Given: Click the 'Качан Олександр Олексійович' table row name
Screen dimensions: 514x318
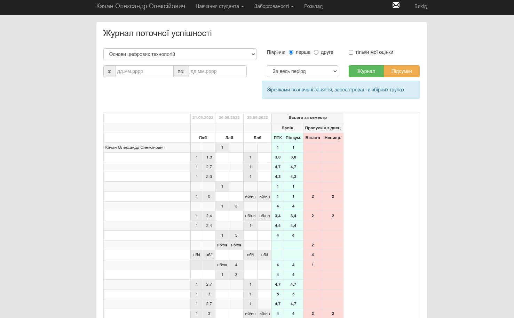Looking at the screenshot, I should (x=135, y=147).
